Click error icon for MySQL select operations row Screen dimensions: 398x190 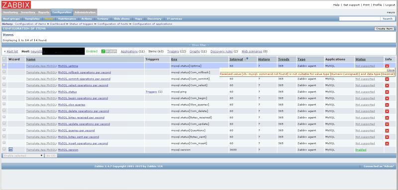pos(387,85)
